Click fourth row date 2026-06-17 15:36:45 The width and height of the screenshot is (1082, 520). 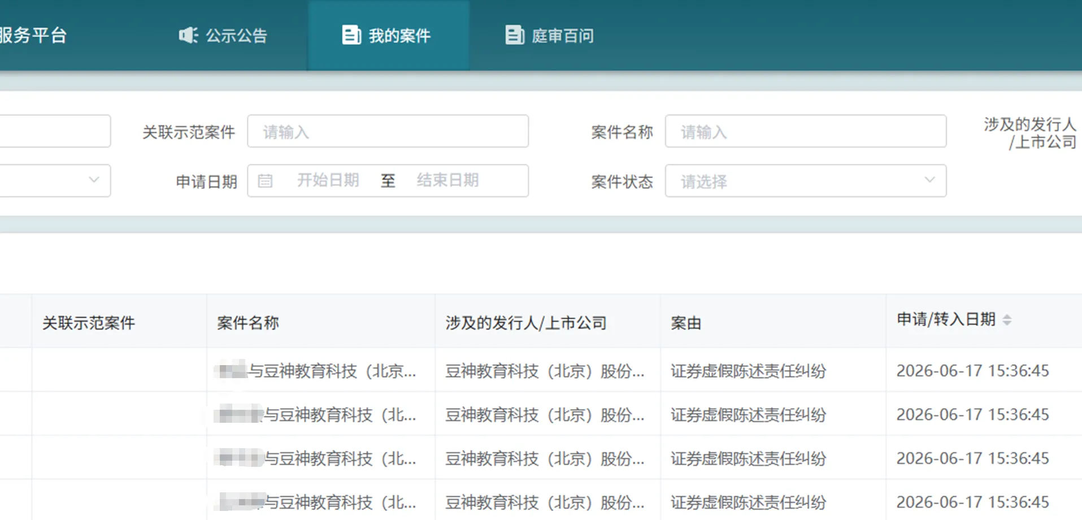(973, 502)
